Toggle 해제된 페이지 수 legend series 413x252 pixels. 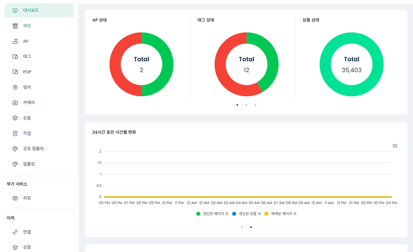coord(280,214)
